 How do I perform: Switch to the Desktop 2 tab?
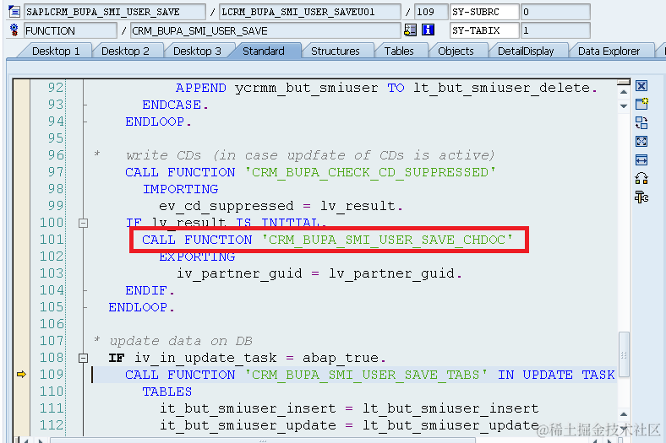click(125, 51)
